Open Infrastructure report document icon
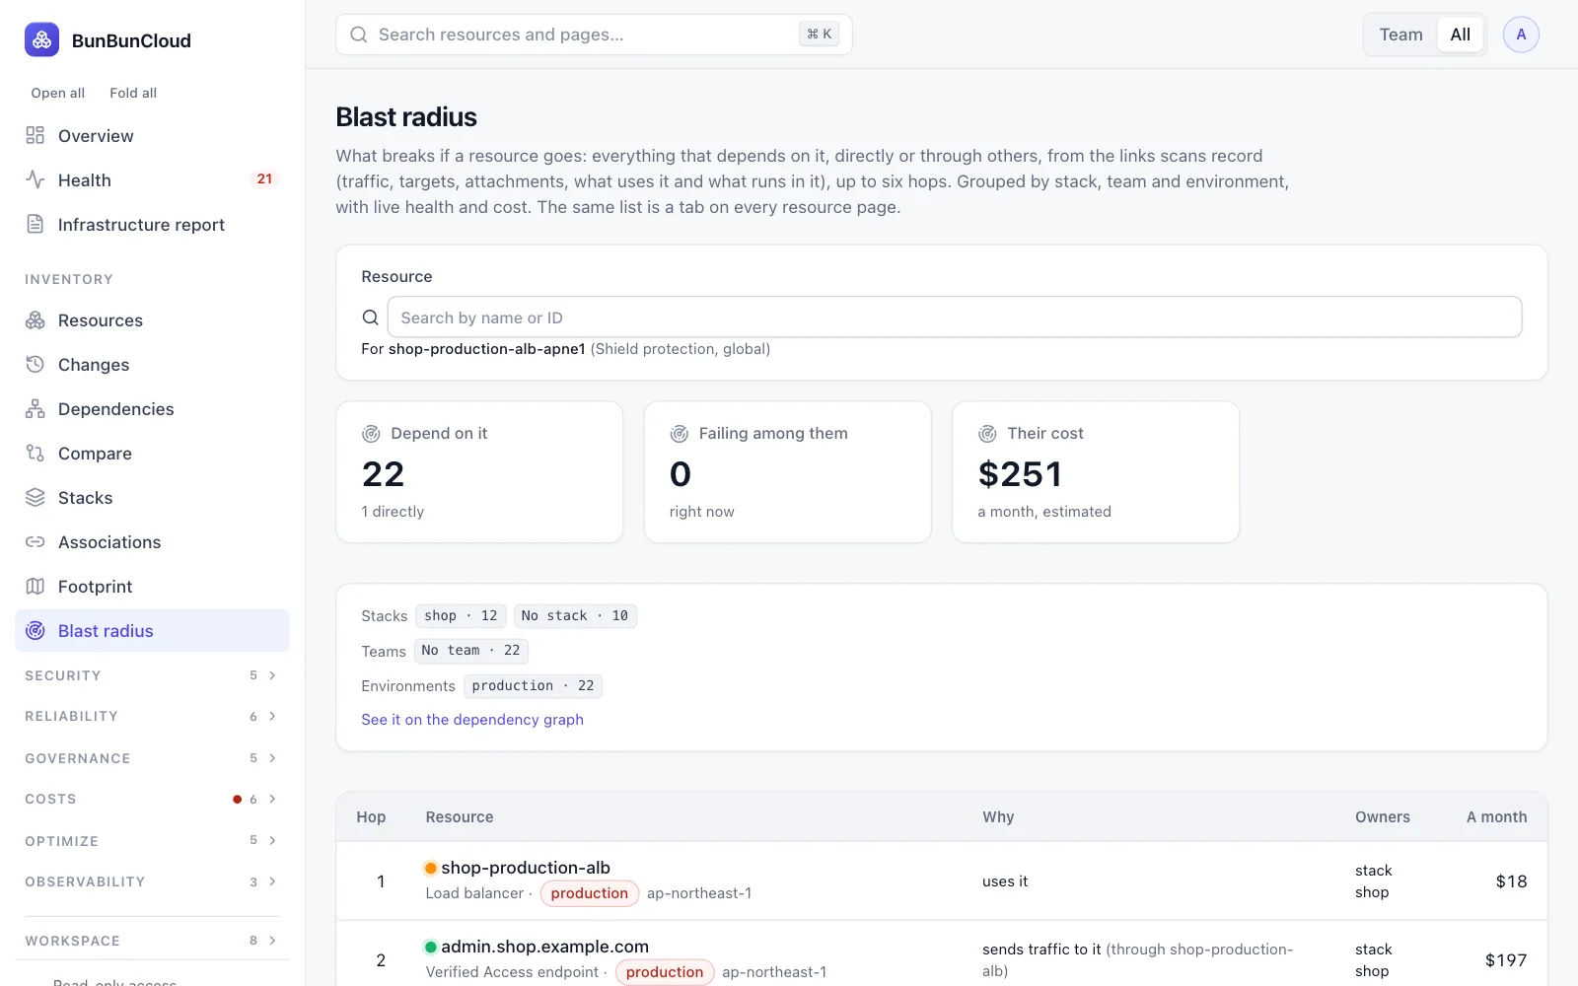The width and height of the screenshot is (1578, 986). tap(36, 224)
